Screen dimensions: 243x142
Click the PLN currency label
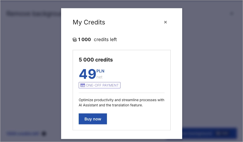[x=100, y=71]
